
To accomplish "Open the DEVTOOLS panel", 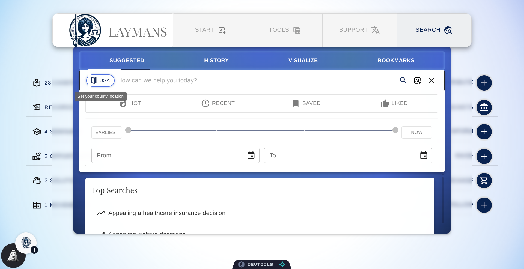I will [260, 264].
